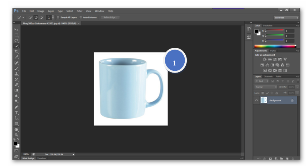Enable Sample All Layers checkbox

click(58, 17)
